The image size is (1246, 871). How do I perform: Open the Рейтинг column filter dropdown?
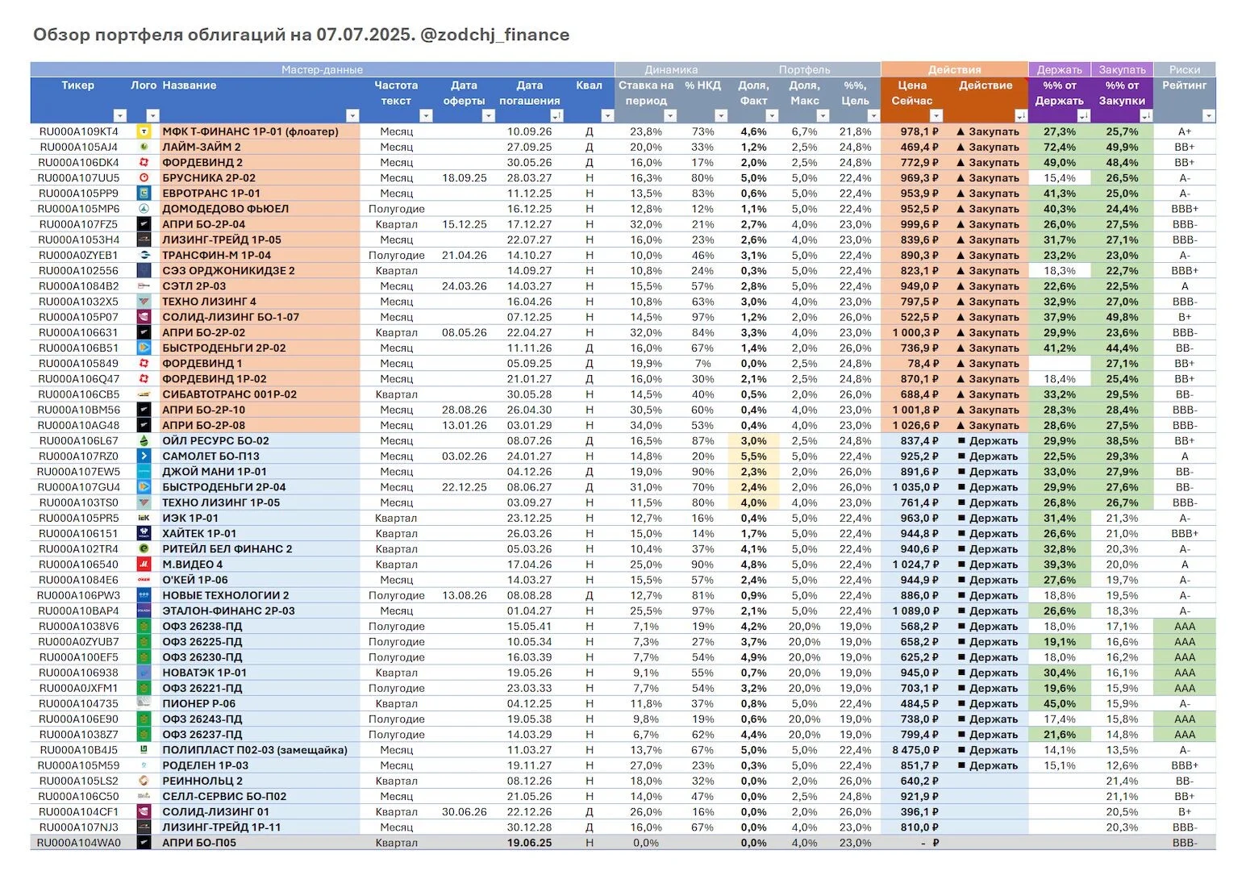1208,116
